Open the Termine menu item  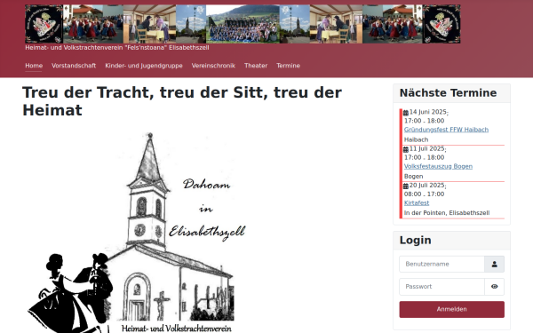[288, 66]
